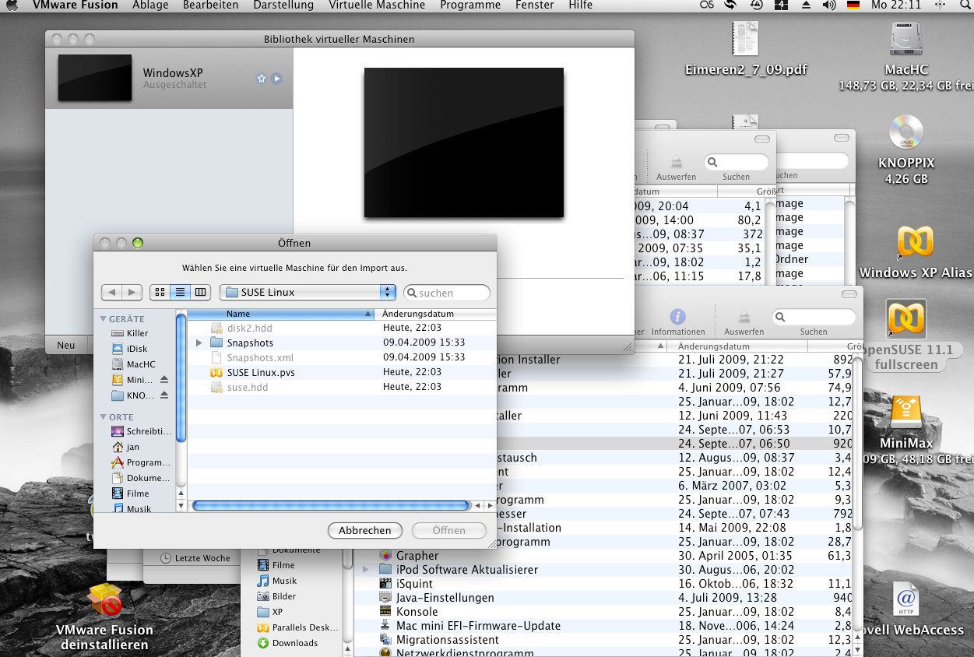974x657 pixels.
Task: Collapse the ORTE sidebar section
Action: click(x=103, y=417)
